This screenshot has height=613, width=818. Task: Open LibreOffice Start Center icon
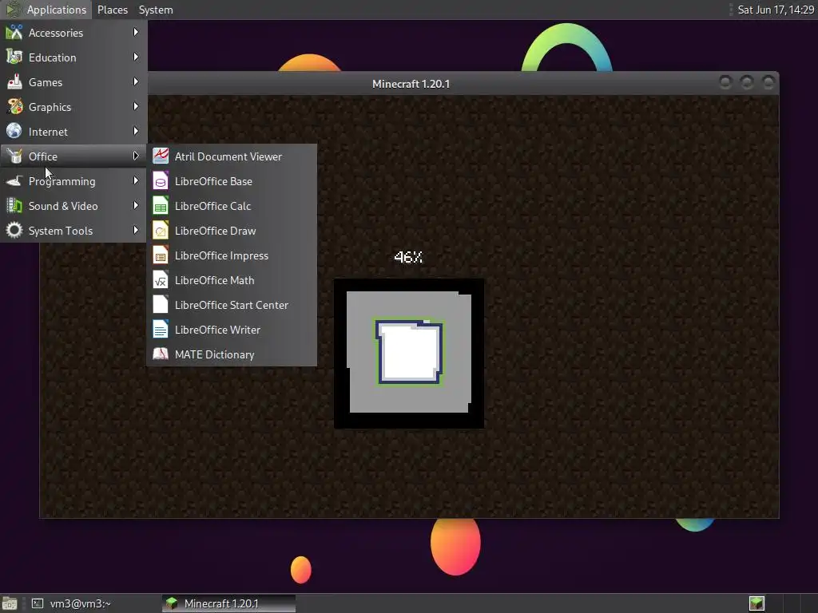click(x=160, y=305)
